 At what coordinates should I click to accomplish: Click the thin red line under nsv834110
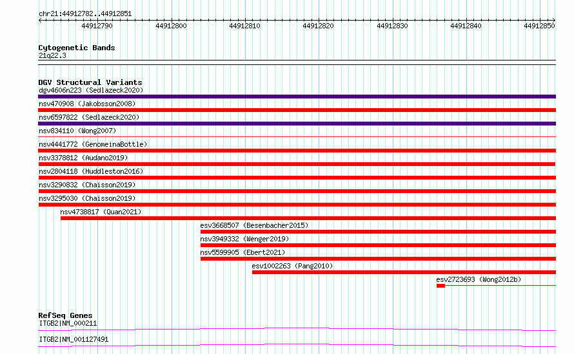pos(297,137)
